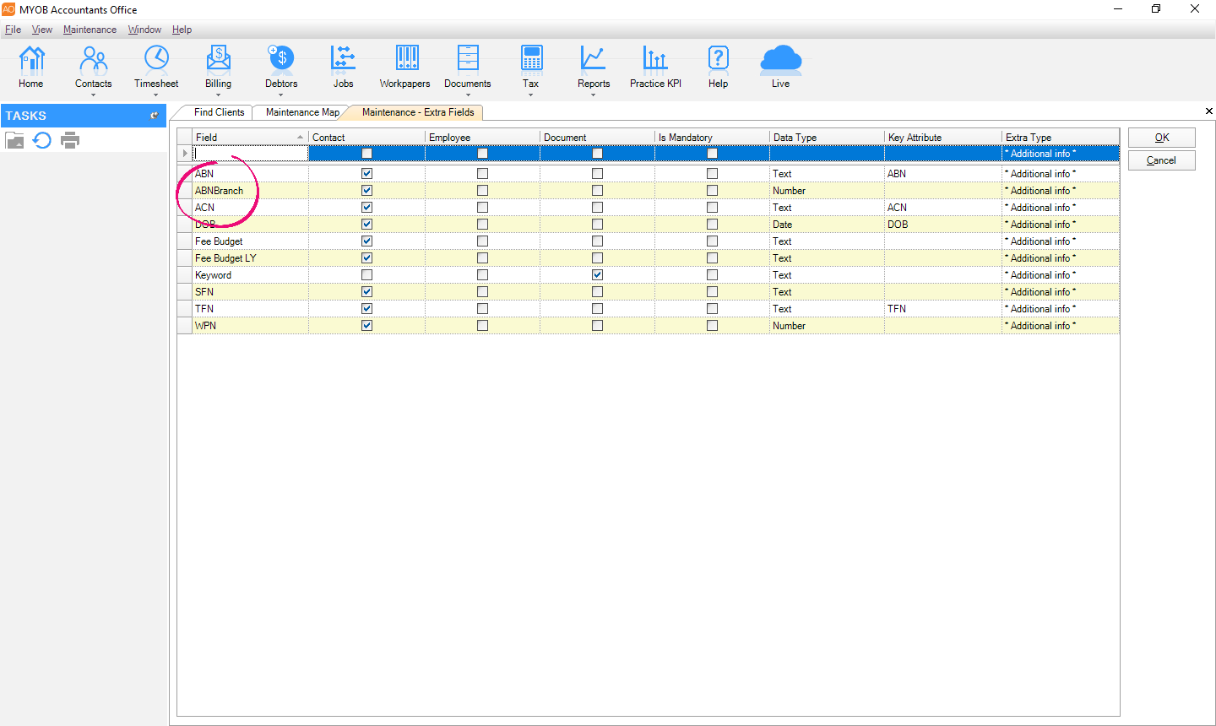Click the Cancel button

[x=1162, y=160]
